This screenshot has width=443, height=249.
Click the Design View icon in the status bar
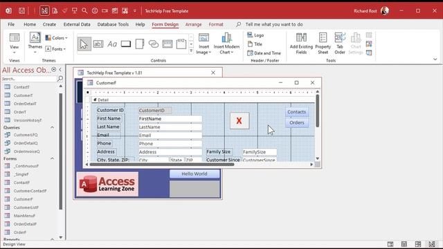point(432,244)
